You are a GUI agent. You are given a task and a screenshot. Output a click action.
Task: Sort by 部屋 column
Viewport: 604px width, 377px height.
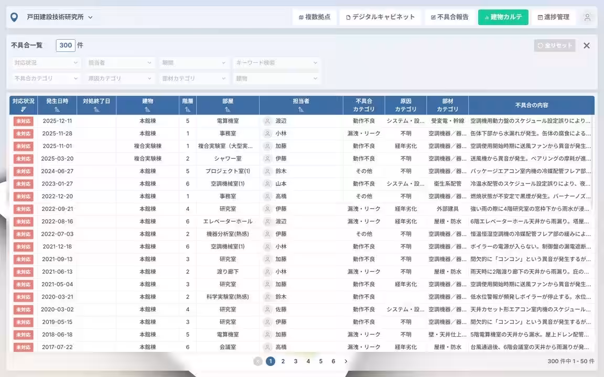pyautogui.click(x=228, y=109)
